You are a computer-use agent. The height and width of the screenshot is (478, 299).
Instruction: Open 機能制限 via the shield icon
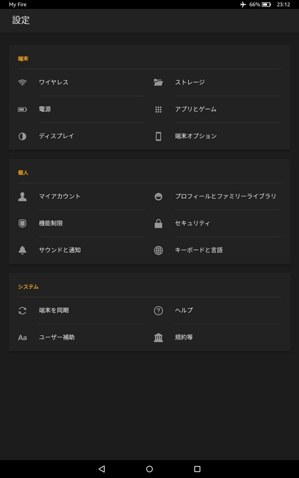22,223
